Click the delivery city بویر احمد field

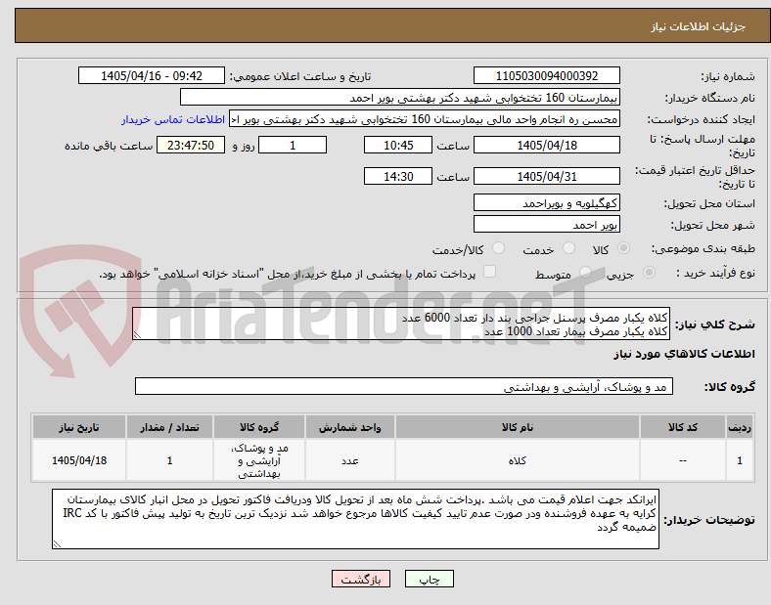(546, 225)
